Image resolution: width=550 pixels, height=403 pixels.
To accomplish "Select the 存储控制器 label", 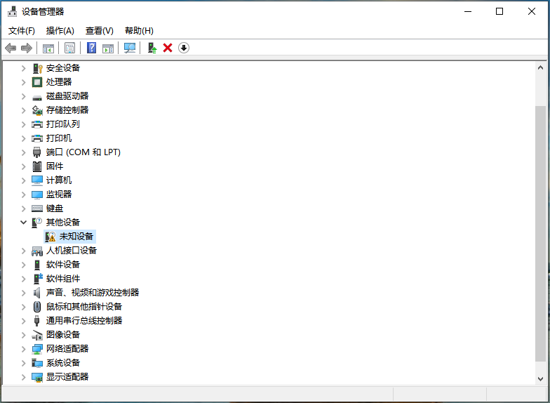I will pyautogui.click(x=67, y=110).
